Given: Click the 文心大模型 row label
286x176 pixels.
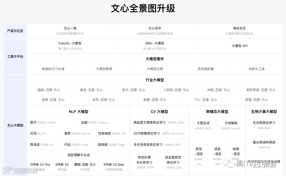Looking at the screenshot, I should coord(15,125).
